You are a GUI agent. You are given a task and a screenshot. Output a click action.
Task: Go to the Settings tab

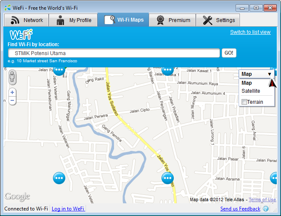(218, 20)
